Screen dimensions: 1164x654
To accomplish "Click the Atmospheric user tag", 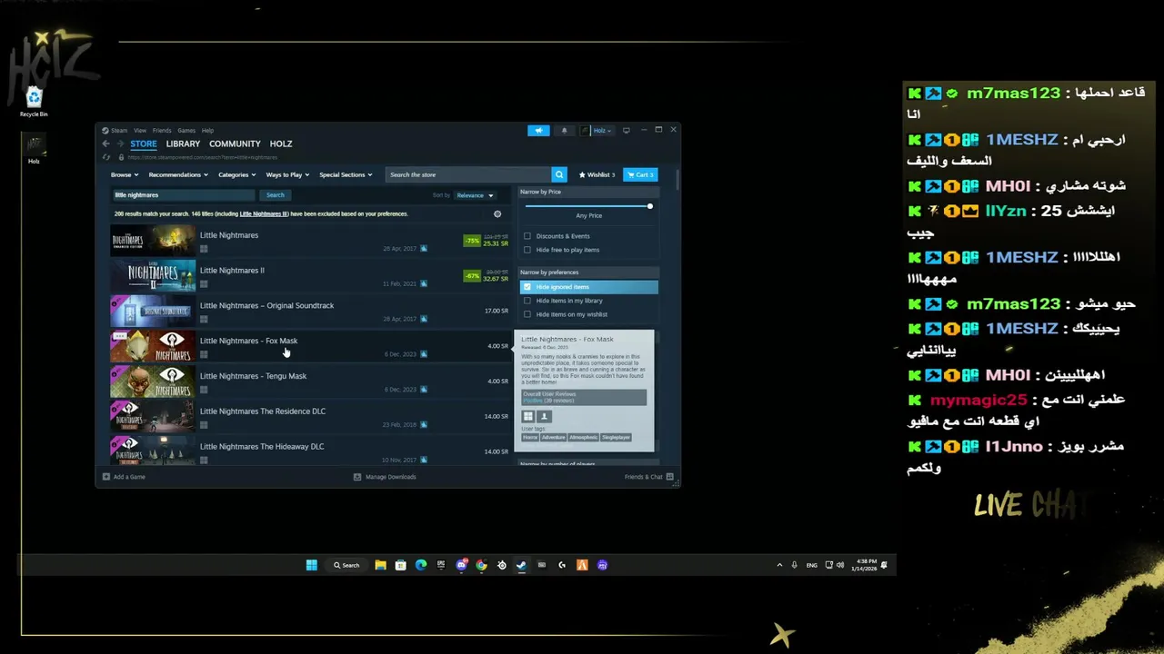I will [584, 438].
